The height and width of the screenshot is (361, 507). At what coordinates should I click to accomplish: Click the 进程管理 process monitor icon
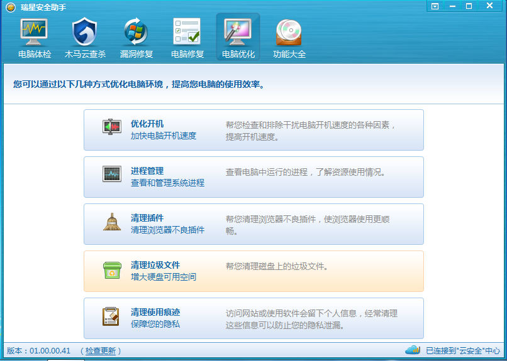pos(112,174)
